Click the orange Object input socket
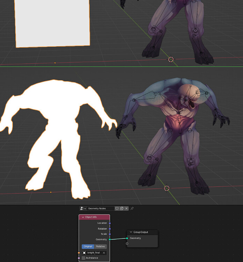This screenshot has width=243, height=262. tap(79, 253)
